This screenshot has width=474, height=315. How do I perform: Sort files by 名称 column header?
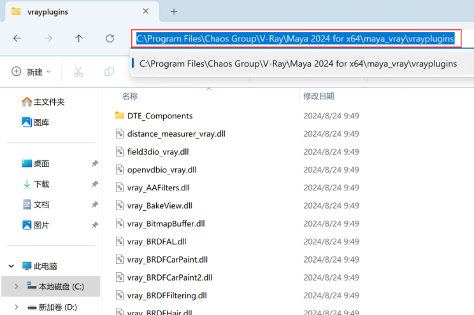click(130, 96)
